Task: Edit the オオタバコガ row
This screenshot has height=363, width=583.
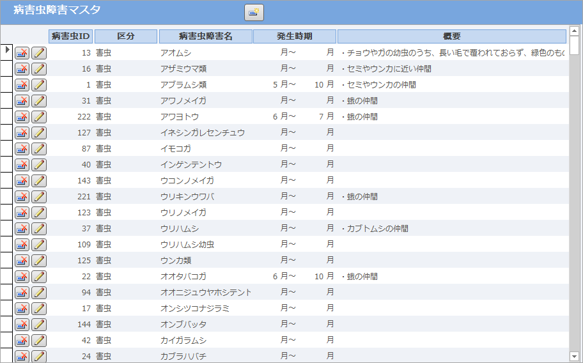Action: point(39,277)
